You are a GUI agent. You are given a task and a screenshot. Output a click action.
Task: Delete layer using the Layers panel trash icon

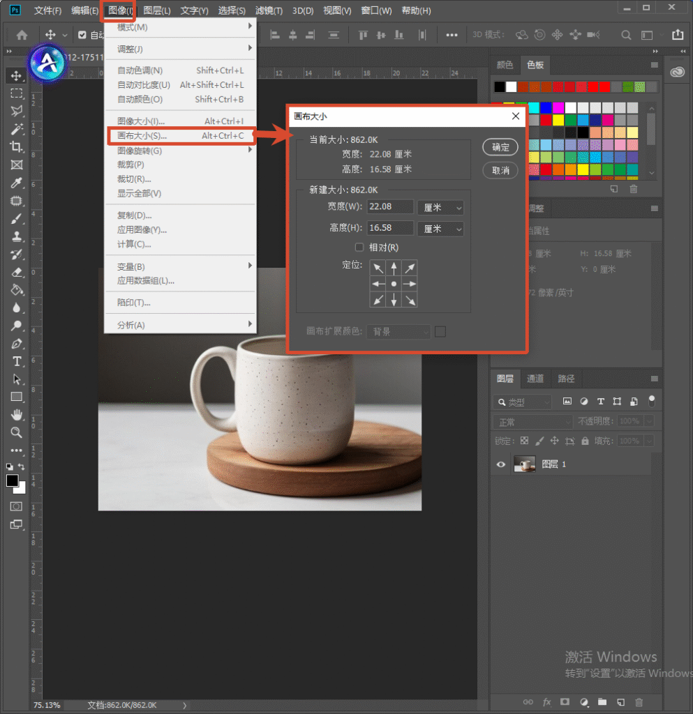click(639, 702)
